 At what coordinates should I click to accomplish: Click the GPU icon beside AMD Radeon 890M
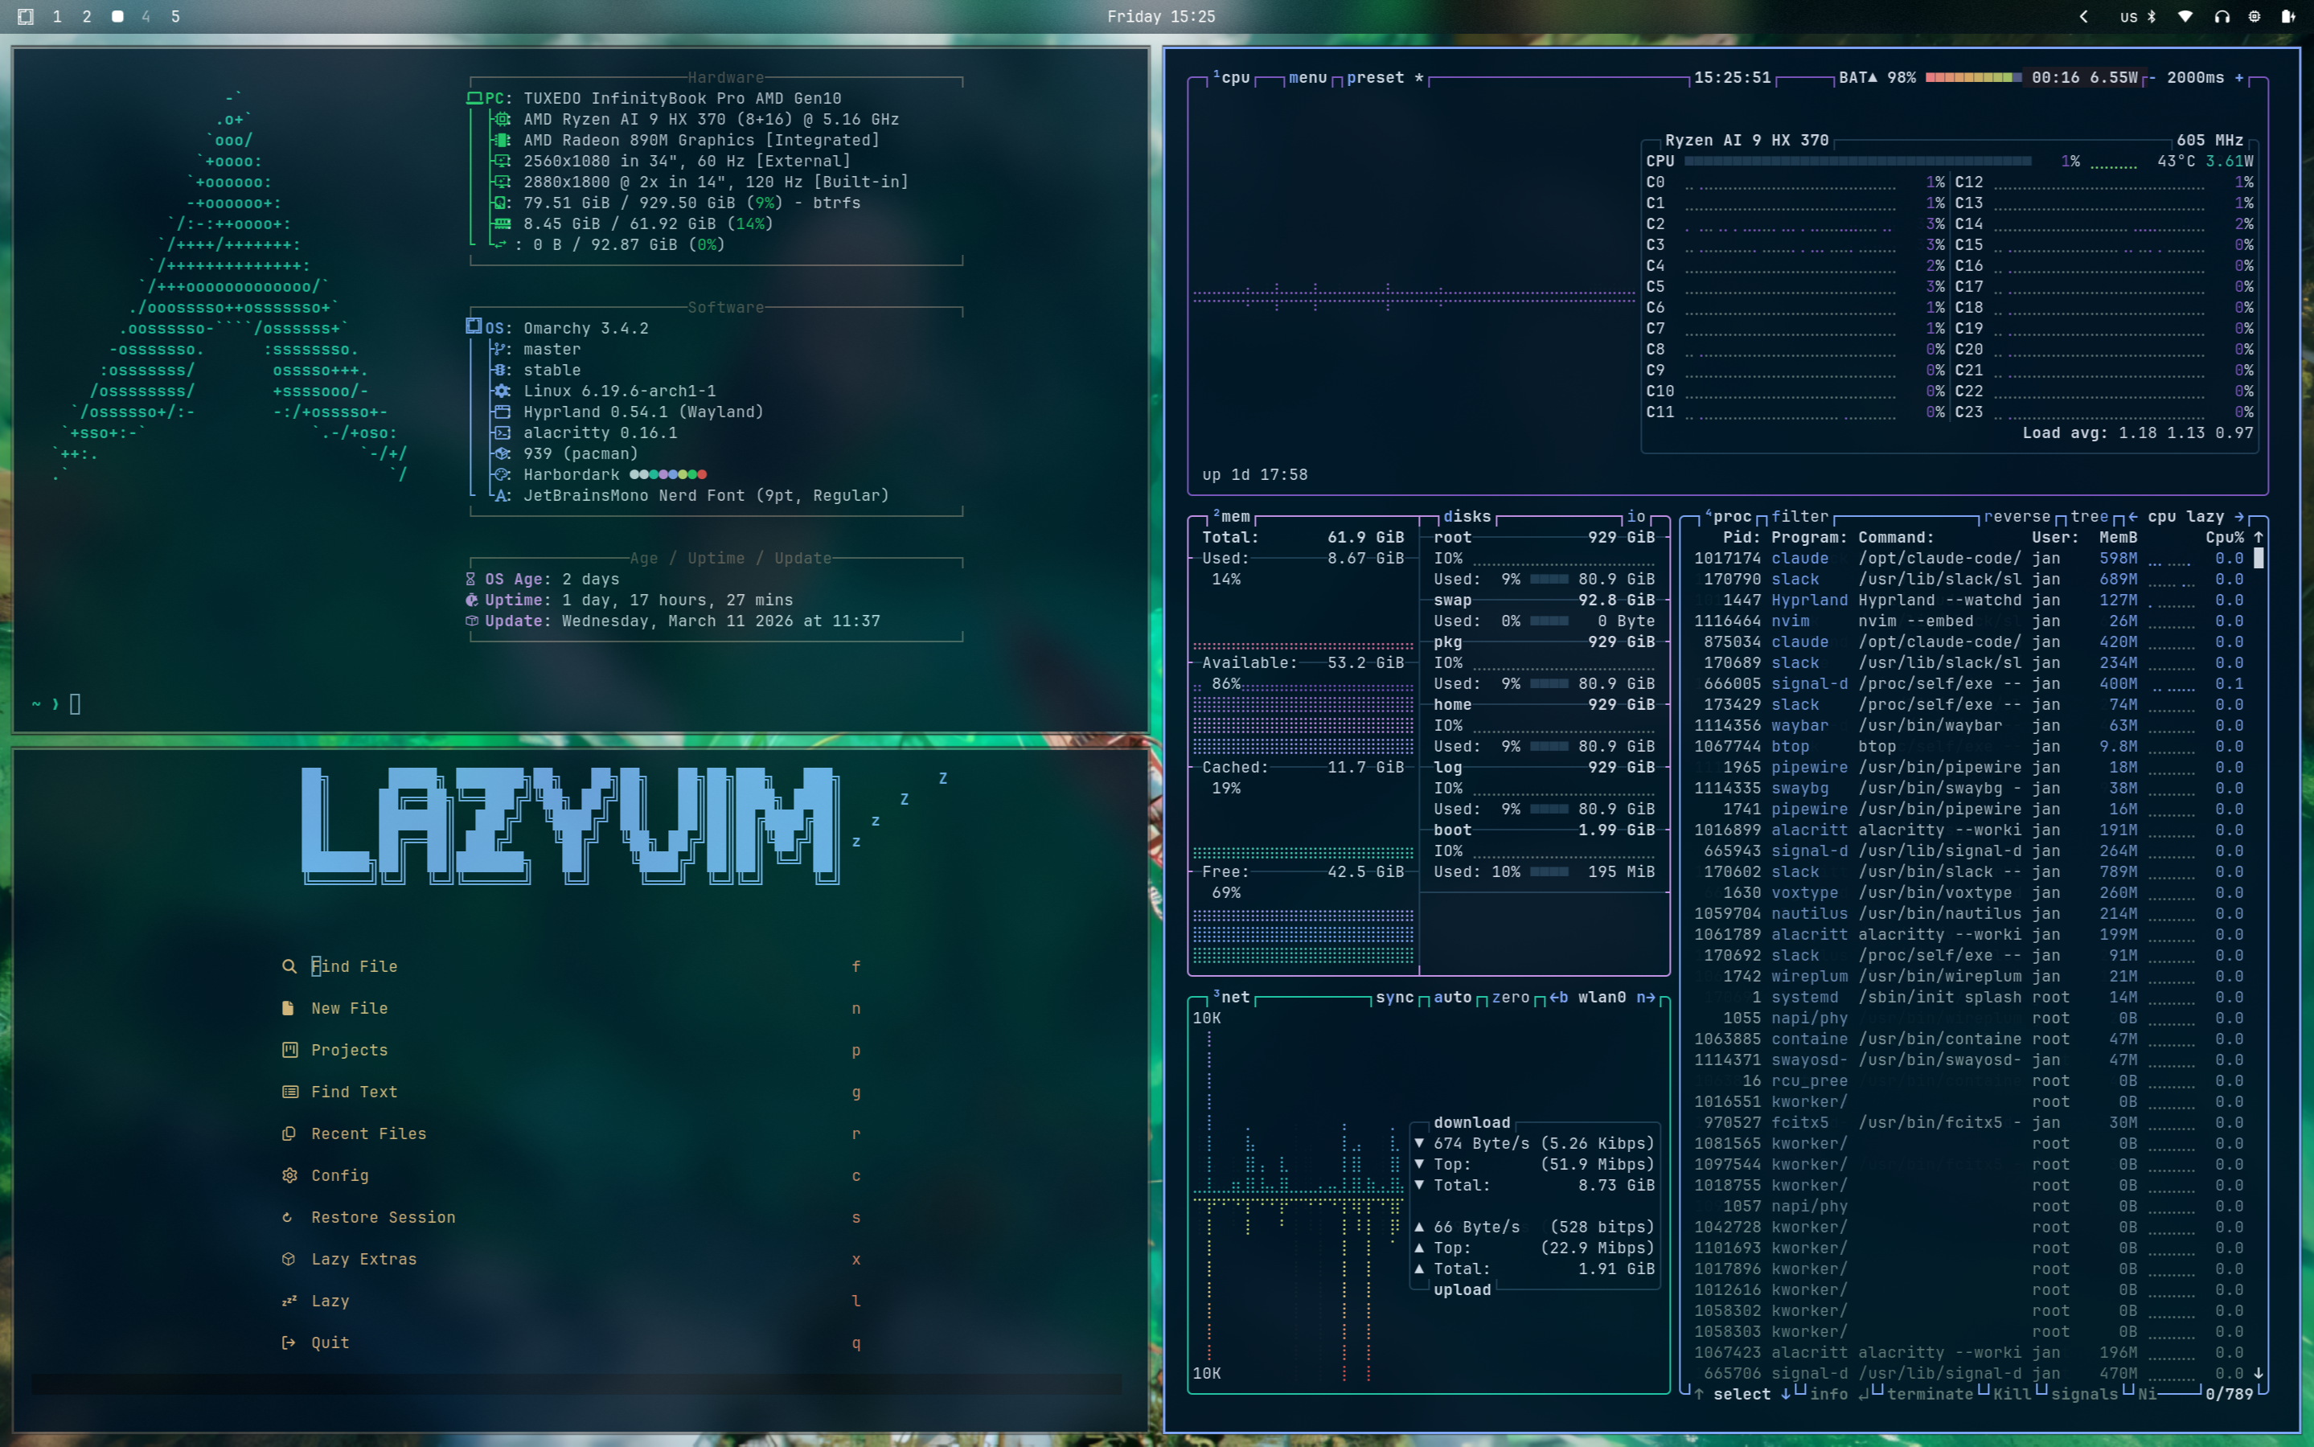(x=503, y=141)
